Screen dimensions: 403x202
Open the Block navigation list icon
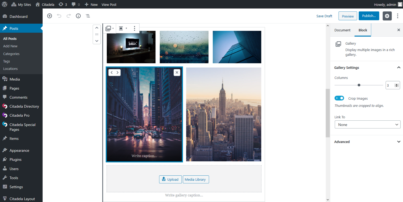[88, 16]
